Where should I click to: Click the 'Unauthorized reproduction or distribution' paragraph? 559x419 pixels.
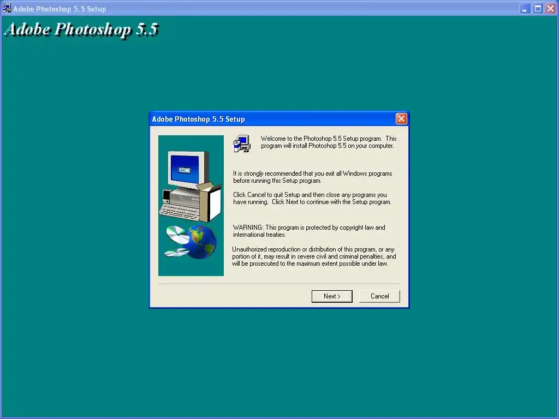[x=314, y=256]
